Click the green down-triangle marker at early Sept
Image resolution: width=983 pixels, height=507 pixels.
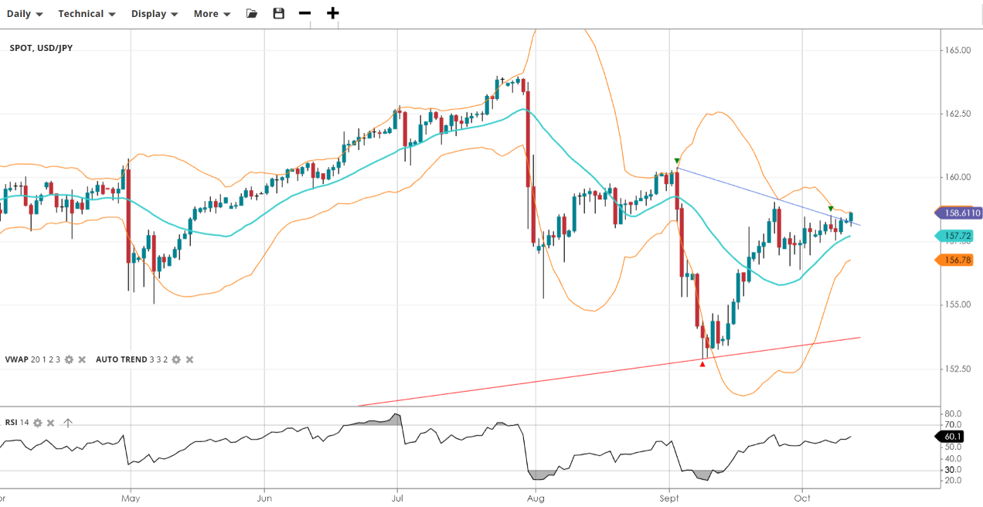pyautogui.click(x=677, y=161)
